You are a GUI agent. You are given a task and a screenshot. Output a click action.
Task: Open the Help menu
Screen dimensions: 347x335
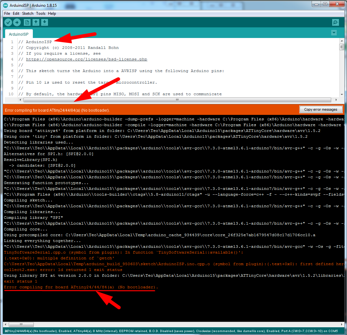pos(52,14)
